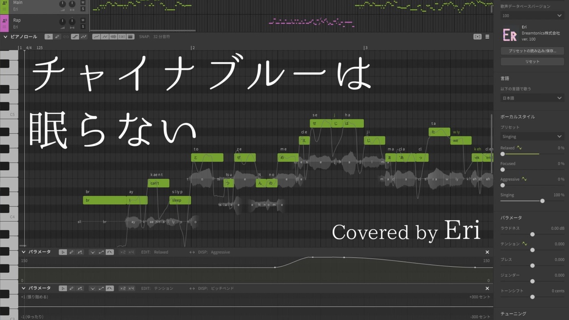Toggle the auto-scroll focus icon in piano roll
This screenshot has height=320, width=569.
477,37
